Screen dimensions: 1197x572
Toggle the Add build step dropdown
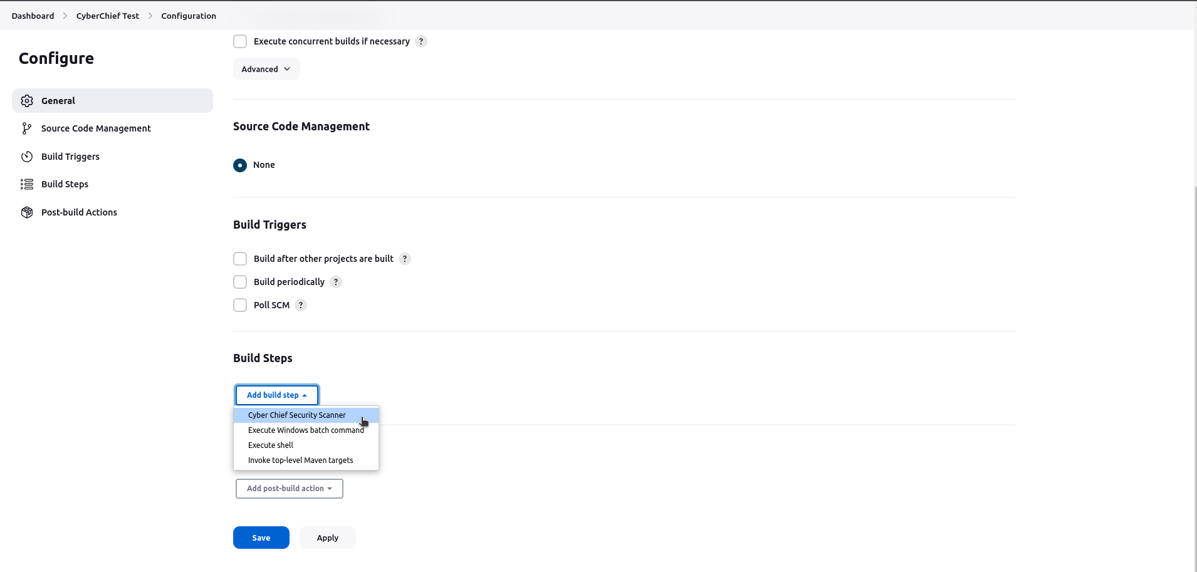277,395
